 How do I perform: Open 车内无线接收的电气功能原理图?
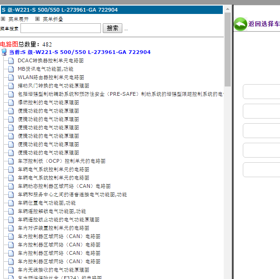coord(53,270)
